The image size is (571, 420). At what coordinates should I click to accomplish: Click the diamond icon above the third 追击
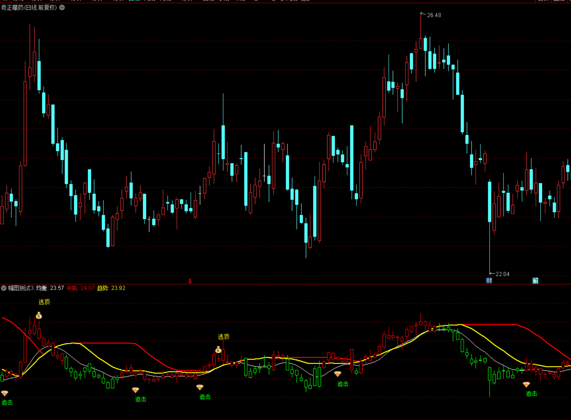click(200, 387)
